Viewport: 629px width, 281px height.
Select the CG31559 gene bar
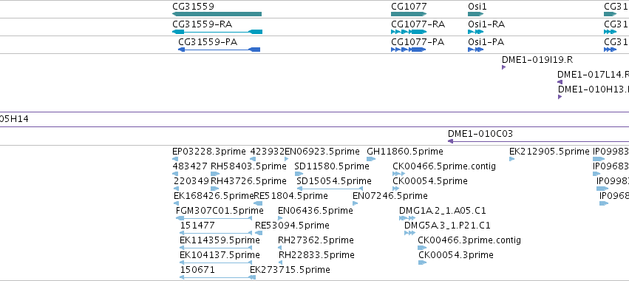click(217, 14)
